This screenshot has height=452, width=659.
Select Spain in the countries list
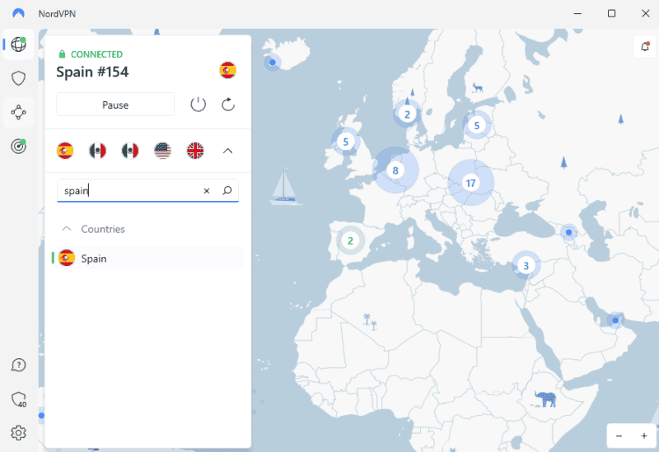(147, 259)
